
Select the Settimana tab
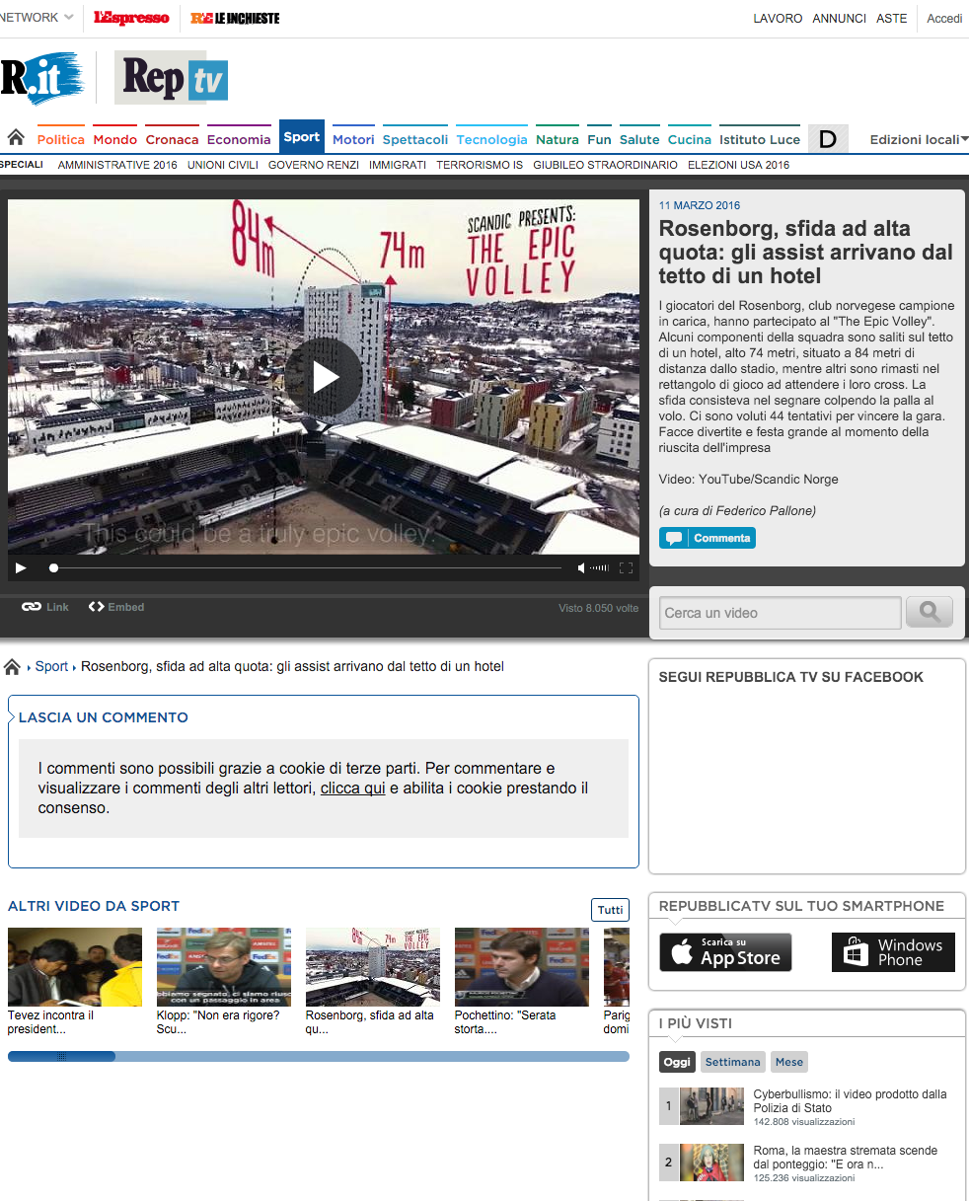732,1062
